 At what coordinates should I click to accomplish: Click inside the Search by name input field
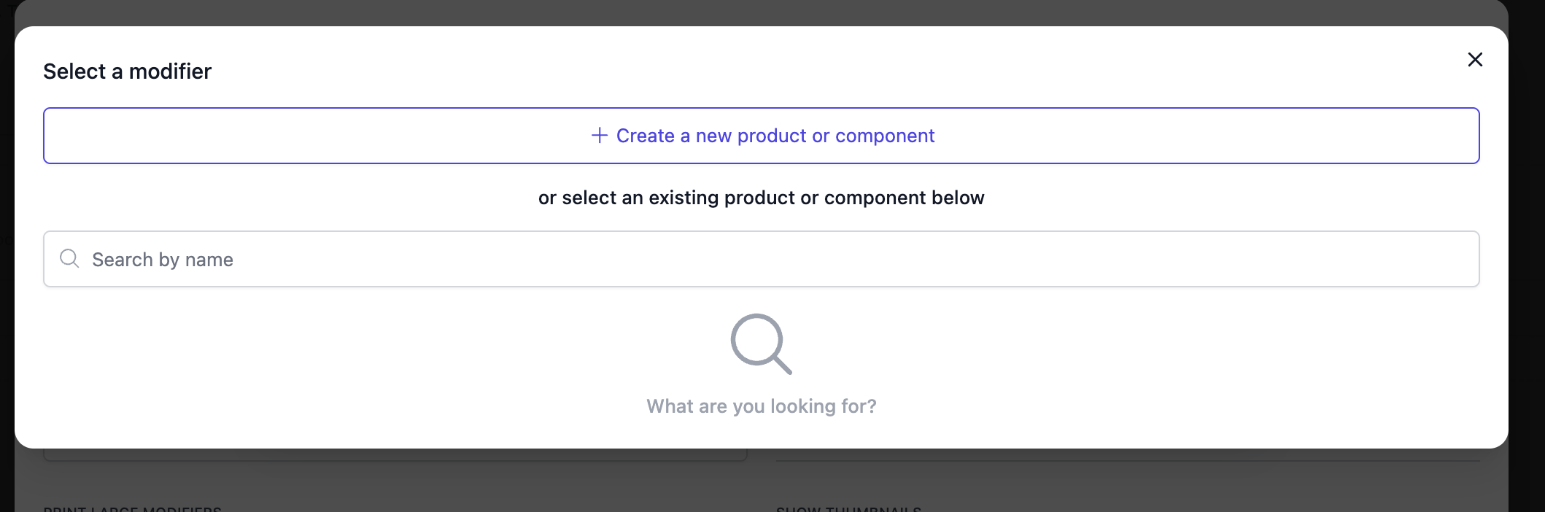438,258
